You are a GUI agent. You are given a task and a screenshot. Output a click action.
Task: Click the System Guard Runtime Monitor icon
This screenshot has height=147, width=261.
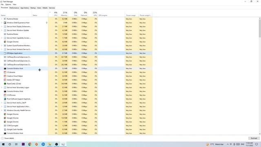(5, 45)
